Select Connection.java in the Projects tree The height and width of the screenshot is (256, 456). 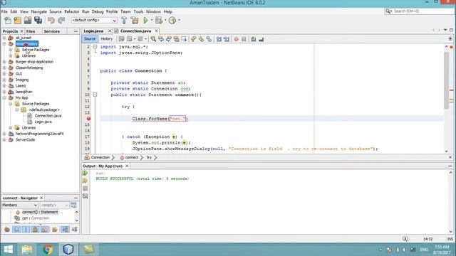[48, 116]
